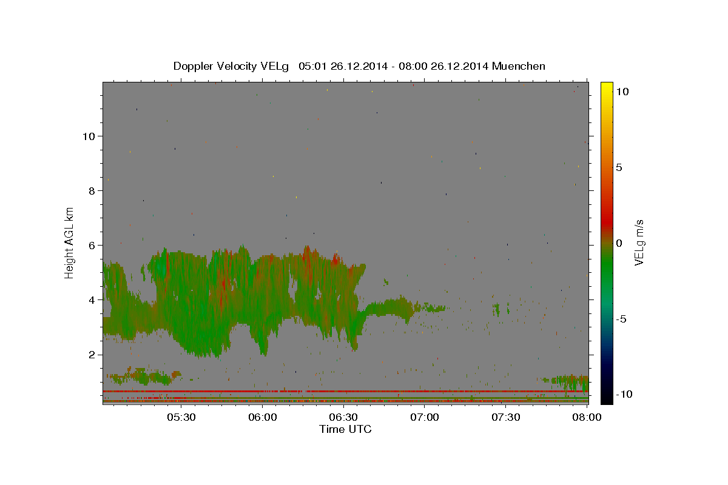This screenshot has width=728, height=485.
Task: Click the height axis label 10
Action: 89,136
